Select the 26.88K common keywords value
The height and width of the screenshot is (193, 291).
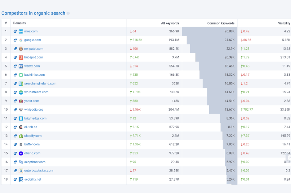tap(230, 31)
